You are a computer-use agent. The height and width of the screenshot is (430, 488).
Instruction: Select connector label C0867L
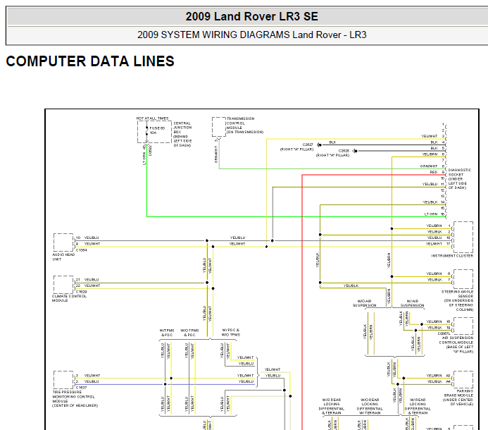click(444, 333)
